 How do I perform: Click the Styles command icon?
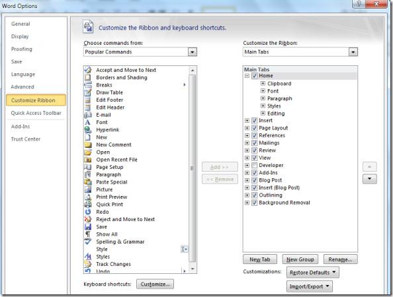tap(88, 257)
